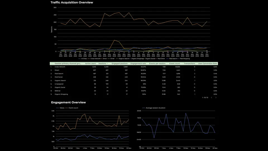Toggle Views series in engagement legend
This screenshot has height=151, width=268.
click(x=60, y=108)
